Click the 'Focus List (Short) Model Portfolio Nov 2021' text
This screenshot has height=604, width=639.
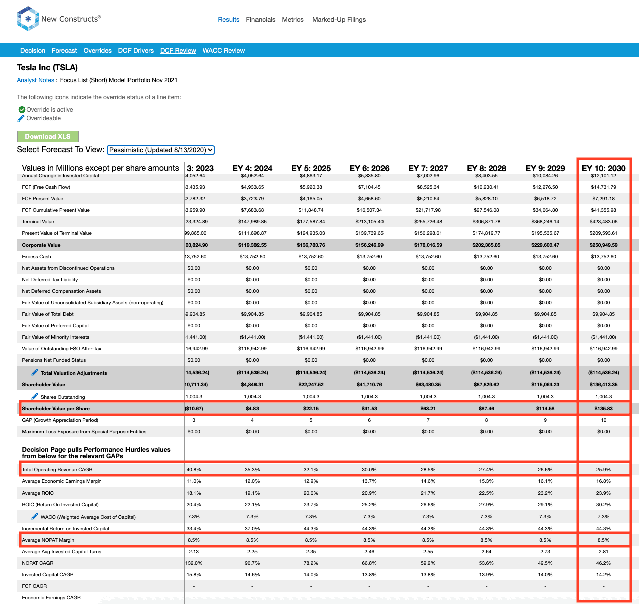[x=118, y=80]
